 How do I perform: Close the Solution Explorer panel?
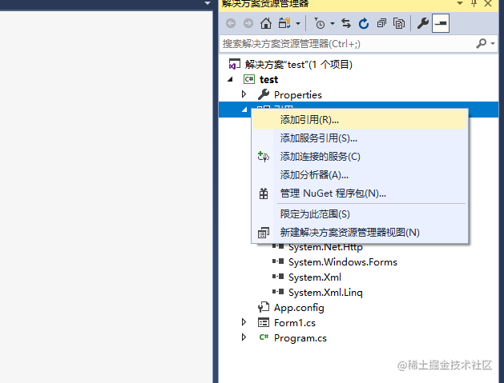[x=488, y=3]
